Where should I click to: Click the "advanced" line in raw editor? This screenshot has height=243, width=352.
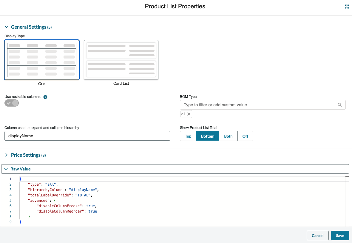pyautogui.click(x=42, y=201)
